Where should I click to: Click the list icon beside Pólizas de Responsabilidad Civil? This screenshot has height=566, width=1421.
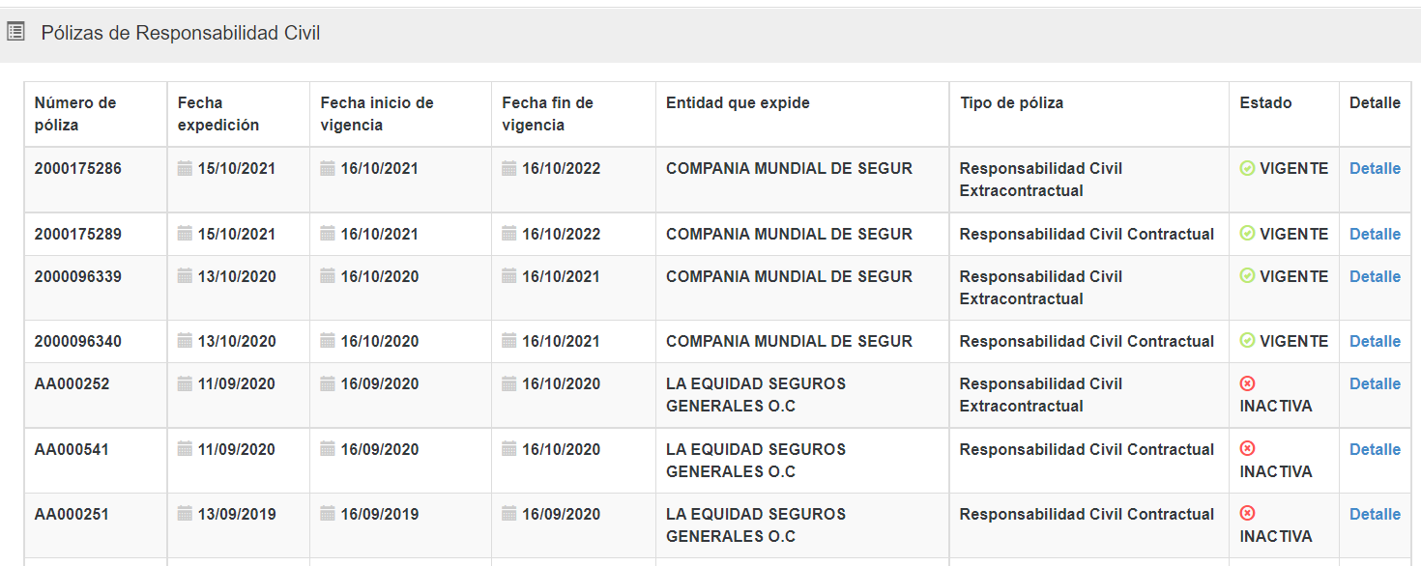pyautogui.click(x=15, y=32)
